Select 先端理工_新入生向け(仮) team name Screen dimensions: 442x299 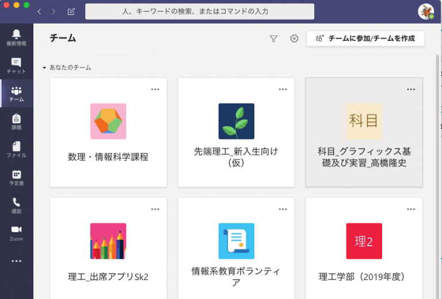(236, 157)
